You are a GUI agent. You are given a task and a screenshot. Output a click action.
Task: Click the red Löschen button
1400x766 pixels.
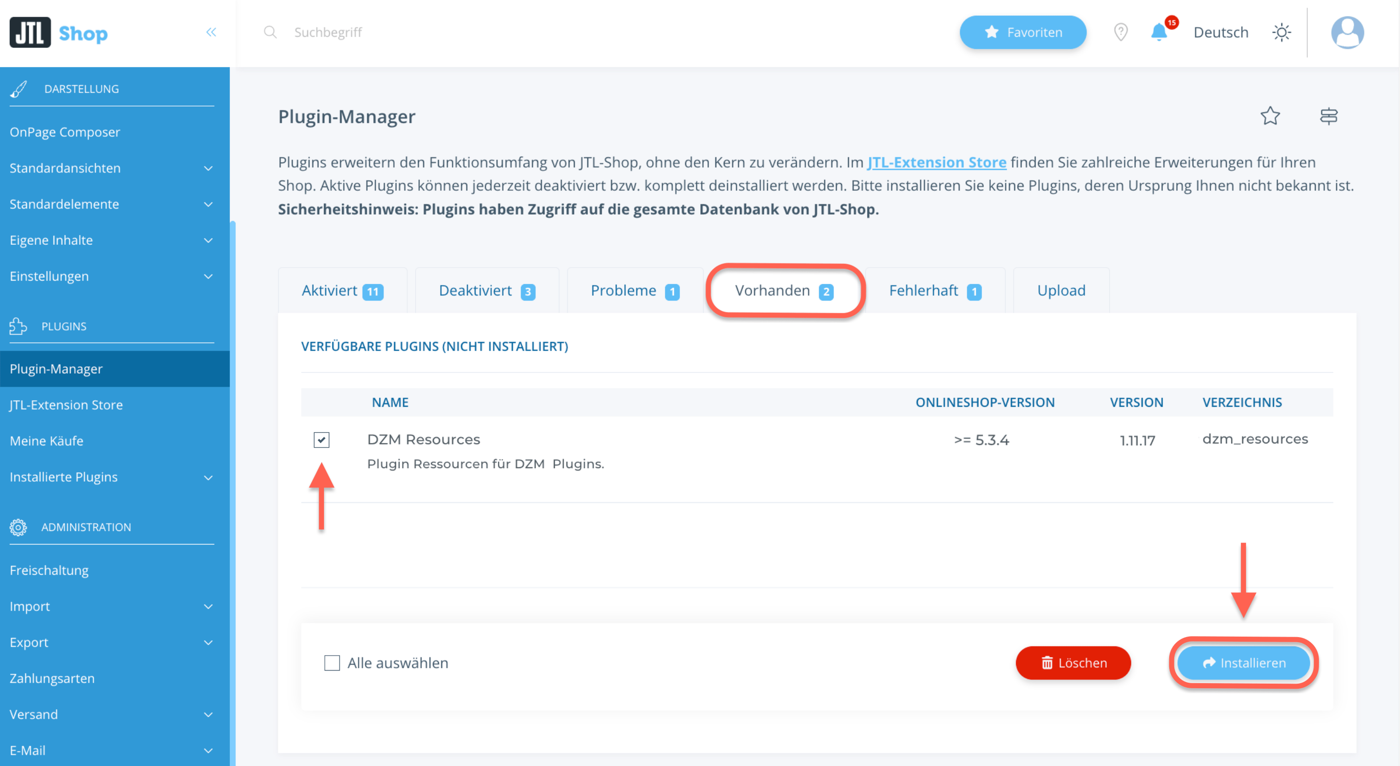coord(1073,662)
